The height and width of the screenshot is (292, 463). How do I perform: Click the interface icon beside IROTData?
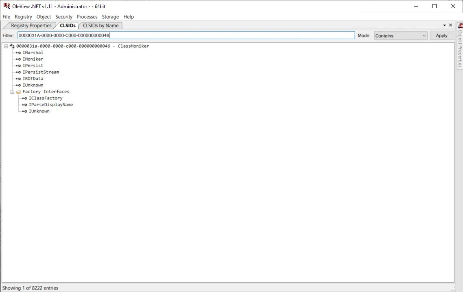18,79
